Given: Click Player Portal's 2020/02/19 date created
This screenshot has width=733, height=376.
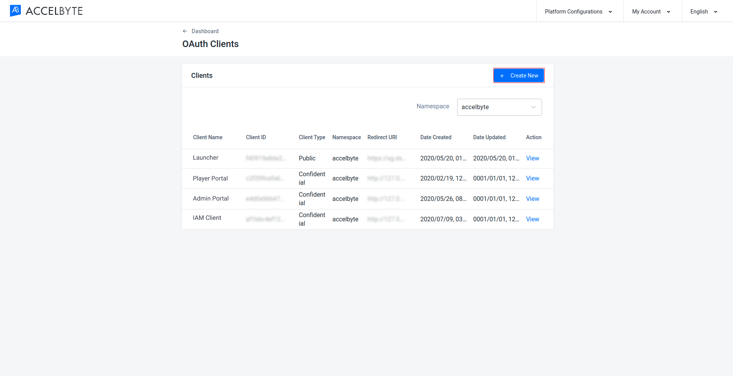Looking at the screenshot, I should click(x=443, y=178).
